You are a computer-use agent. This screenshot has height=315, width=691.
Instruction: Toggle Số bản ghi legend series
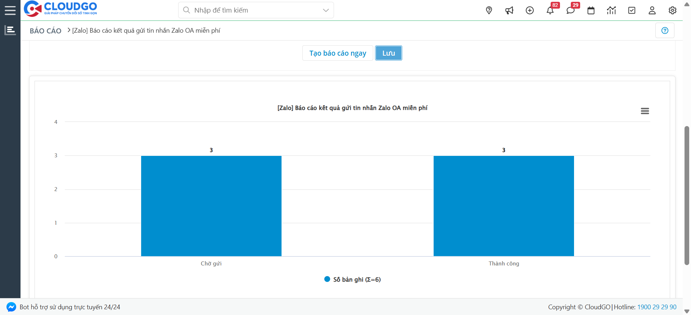point(353,279)
